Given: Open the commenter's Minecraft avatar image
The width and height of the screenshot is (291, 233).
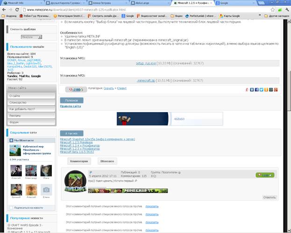Looking at the screenshot, I should pyautogui.click(x=75, y=181).
